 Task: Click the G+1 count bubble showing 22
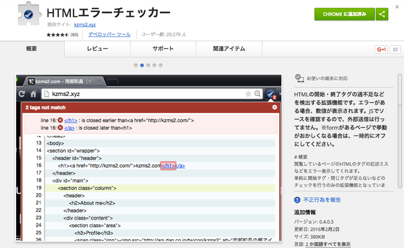click(x=395, y=49)
